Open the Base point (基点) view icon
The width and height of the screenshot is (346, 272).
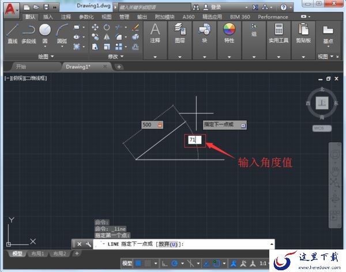pos(328,34)
